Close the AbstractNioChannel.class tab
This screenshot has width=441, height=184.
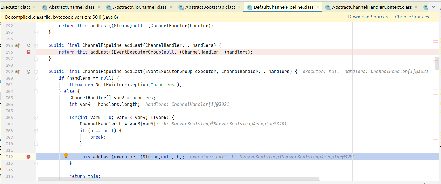[x=171, y=7]
